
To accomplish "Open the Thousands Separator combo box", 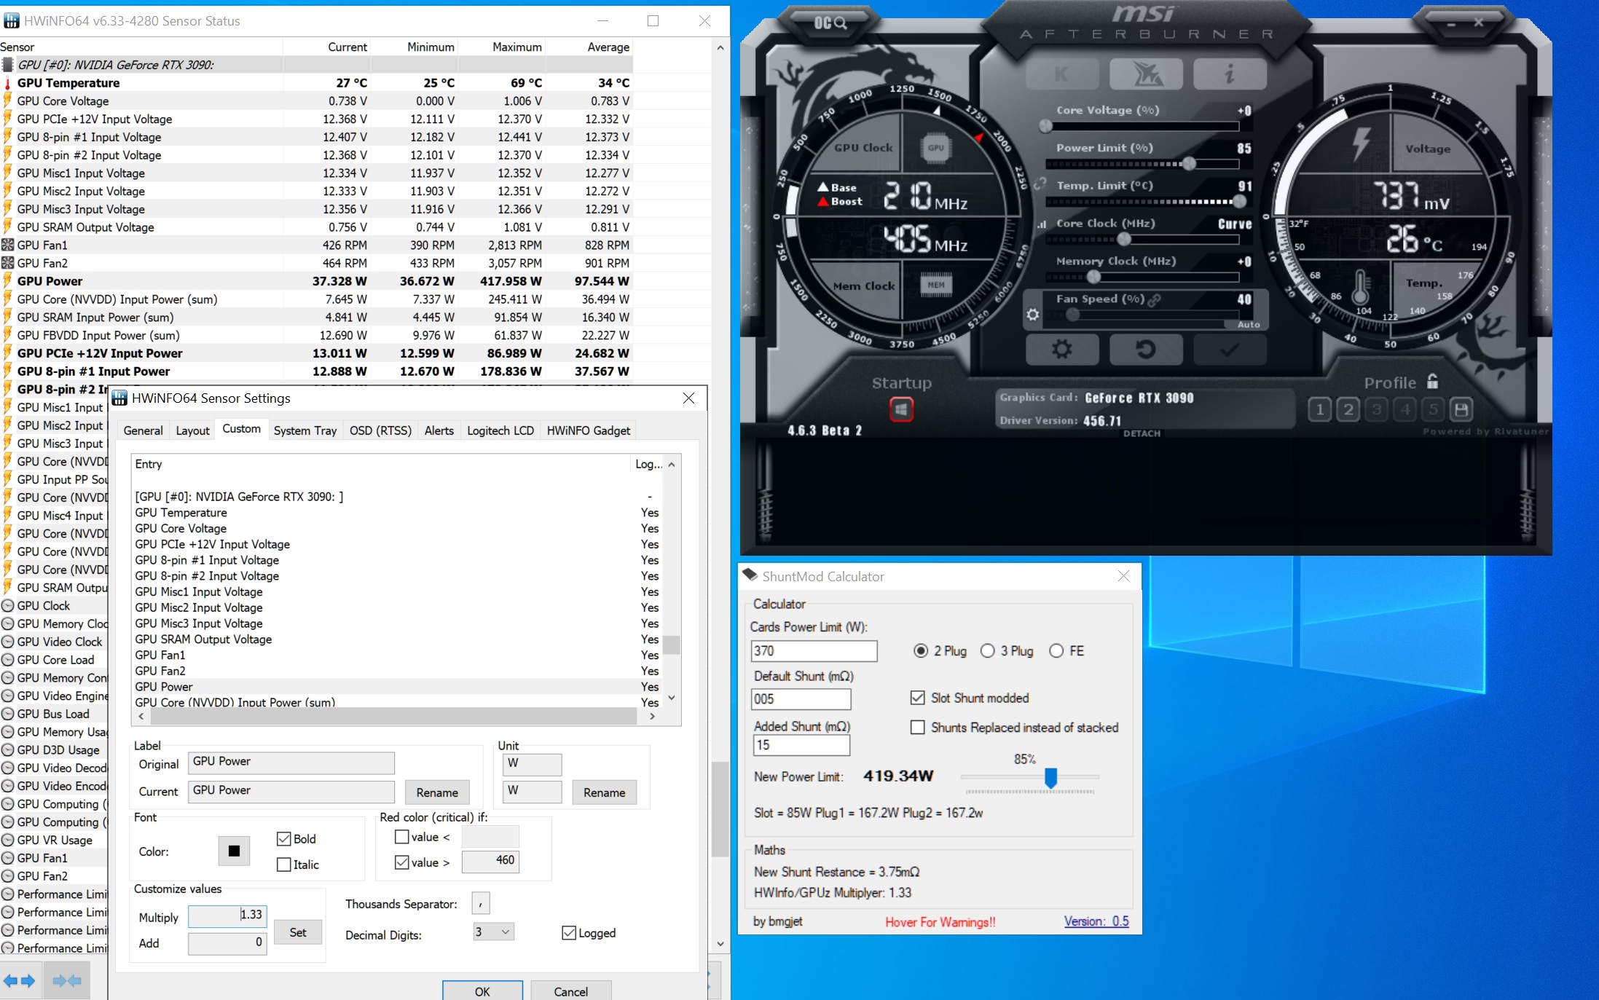I will (481, 904).
